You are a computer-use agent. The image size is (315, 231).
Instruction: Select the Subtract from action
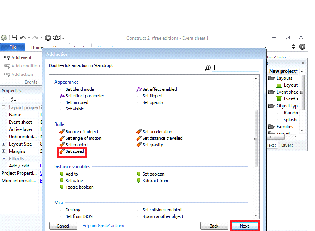pyautogui.click(x=152, y=181)
